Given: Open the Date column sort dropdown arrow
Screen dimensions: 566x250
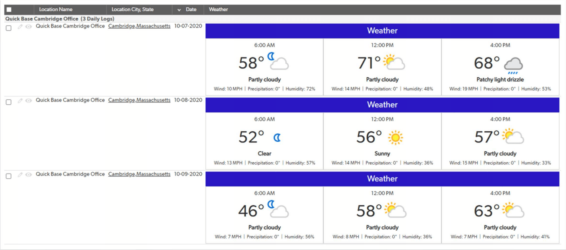Looking at the screenshot, I should (x=179, y=9).
